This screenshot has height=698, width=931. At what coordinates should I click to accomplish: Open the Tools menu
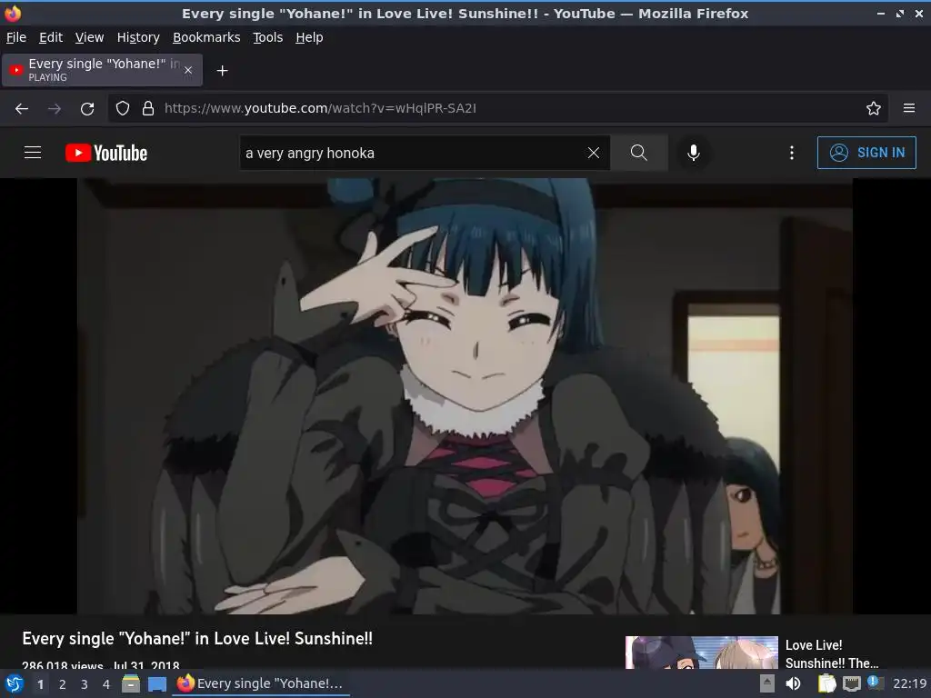click(x=268, y=37)
